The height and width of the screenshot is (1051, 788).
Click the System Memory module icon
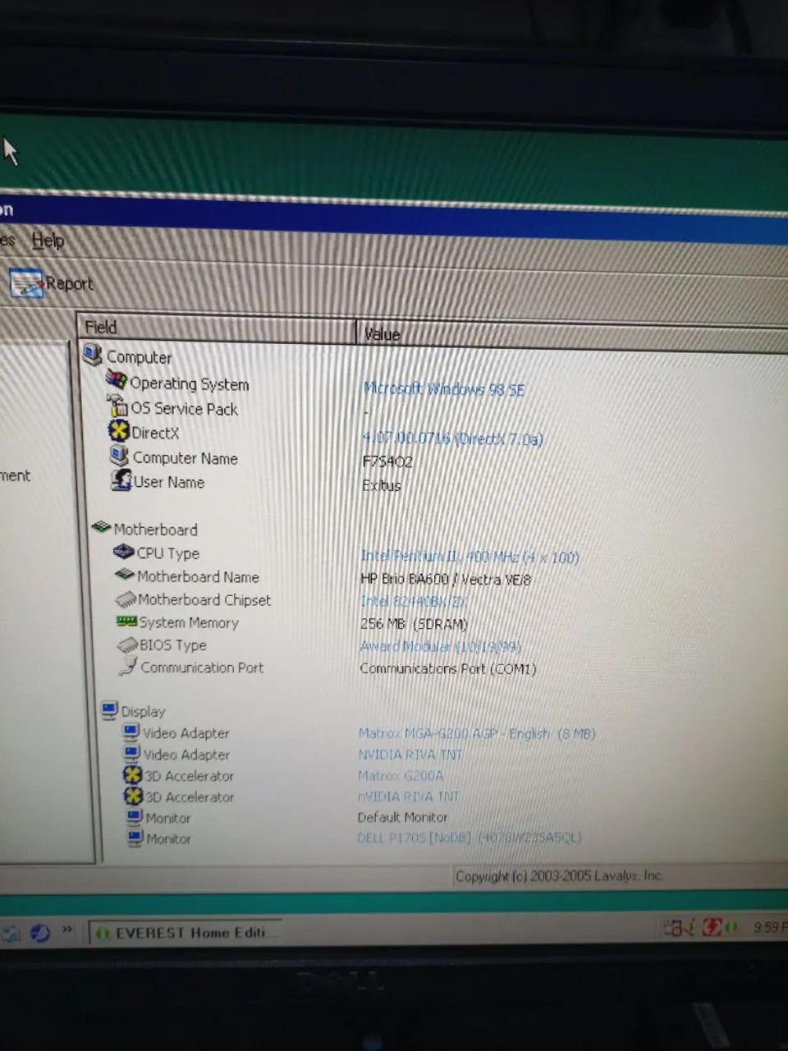(126, 622)
